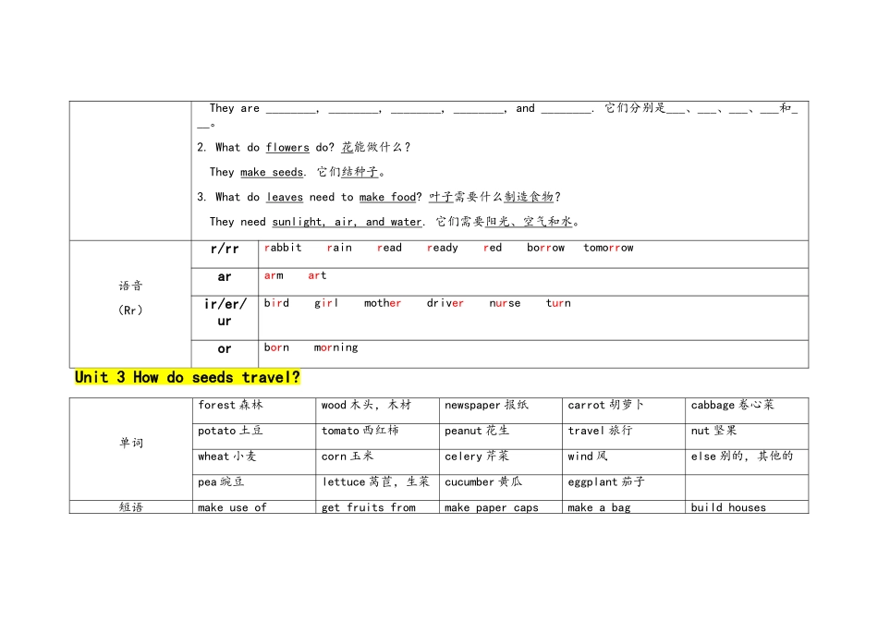Click the Chinese text "它们需要阳光、空气和水"
878x621 pixels.
pos(504,222)
